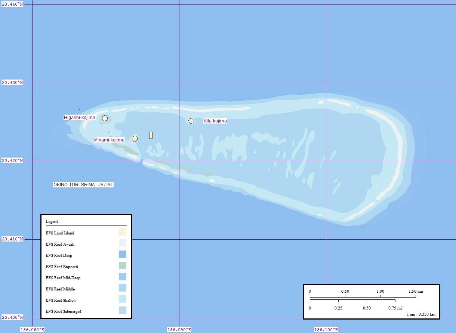Click the Higashi-kojima text label
This screenshot has width=456, height=333.
coord(79,118)
